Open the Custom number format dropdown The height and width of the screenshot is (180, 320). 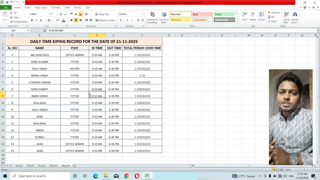point(143,14)
